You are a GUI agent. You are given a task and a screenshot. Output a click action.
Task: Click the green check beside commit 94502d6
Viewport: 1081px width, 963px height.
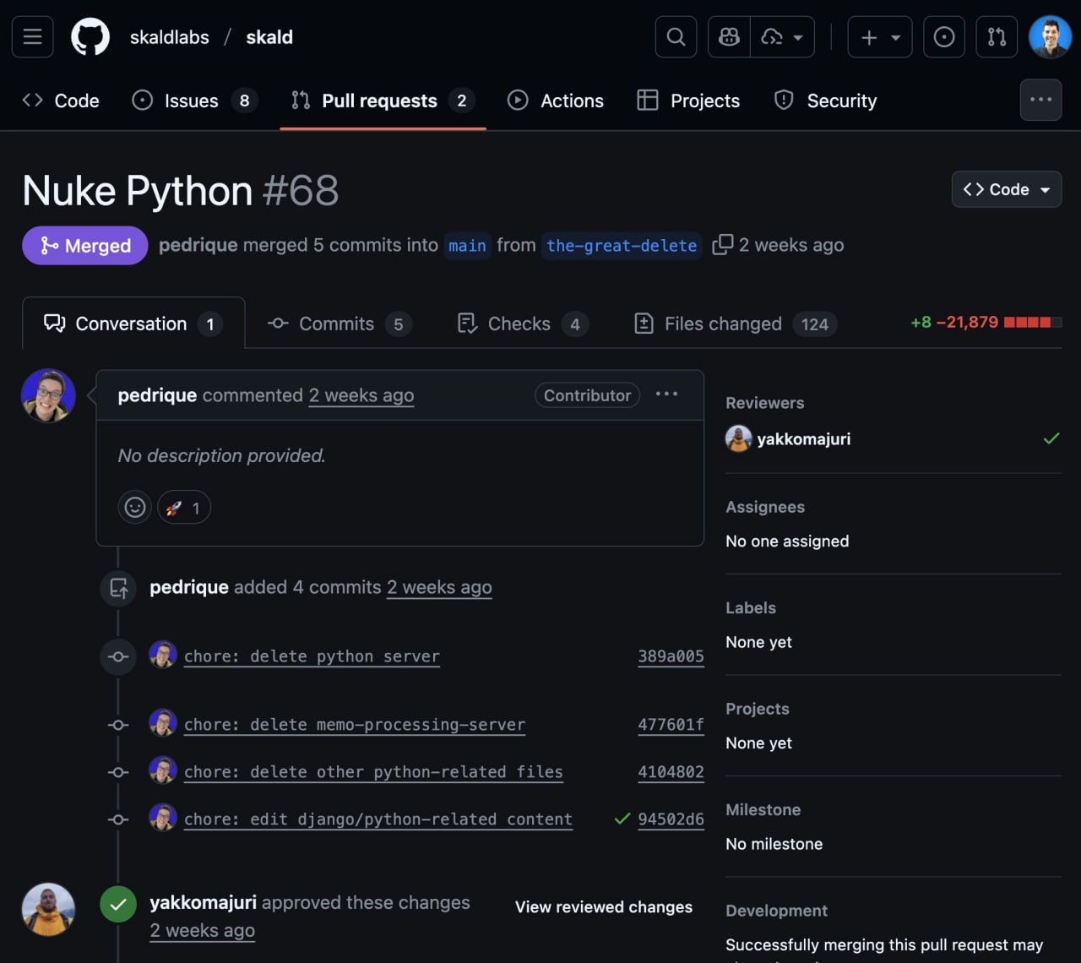(622, 819)
